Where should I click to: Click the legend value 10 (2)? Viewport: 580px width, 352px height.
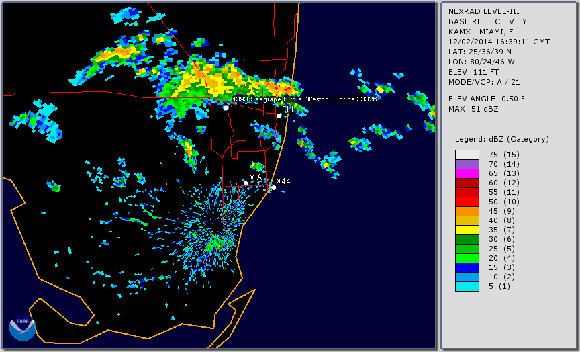pos(502,277)
